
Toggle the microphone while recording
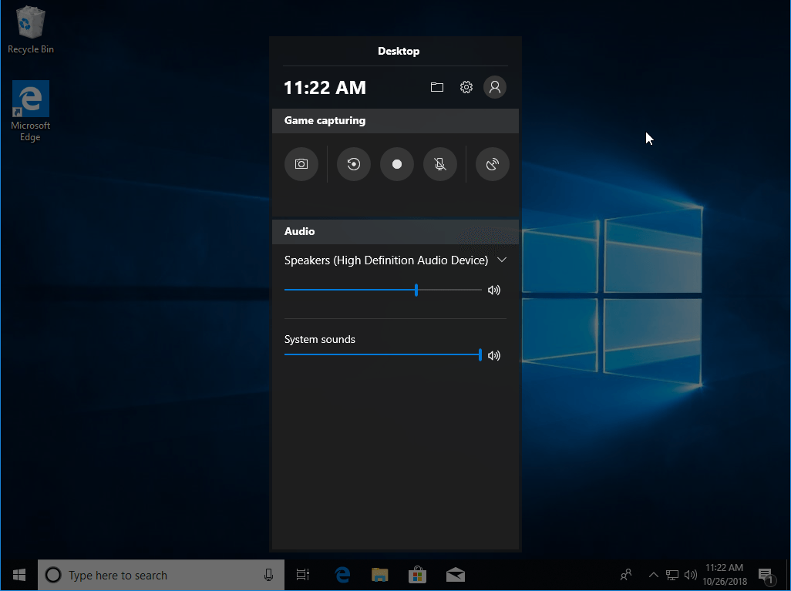440,164
